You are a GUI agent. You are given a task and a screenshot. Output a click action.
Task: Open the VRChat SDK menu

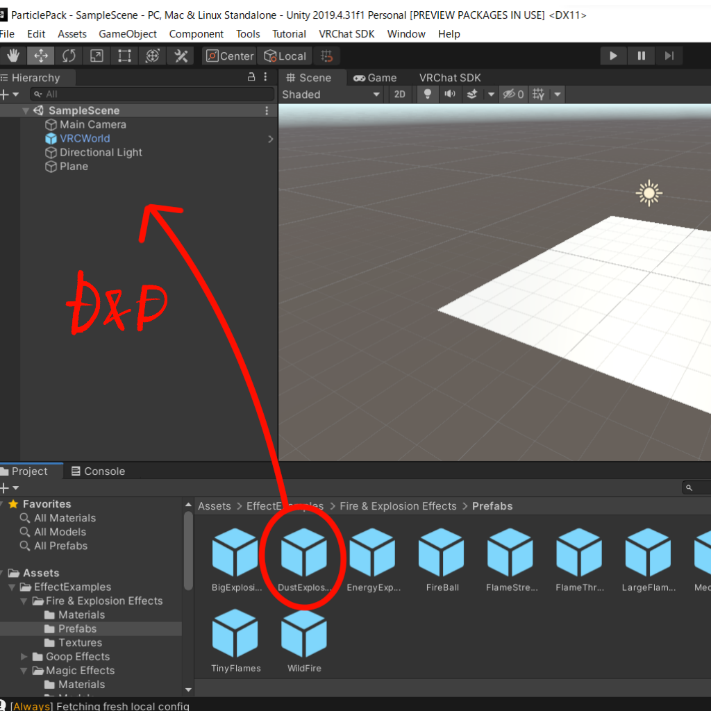pos(346,33)
